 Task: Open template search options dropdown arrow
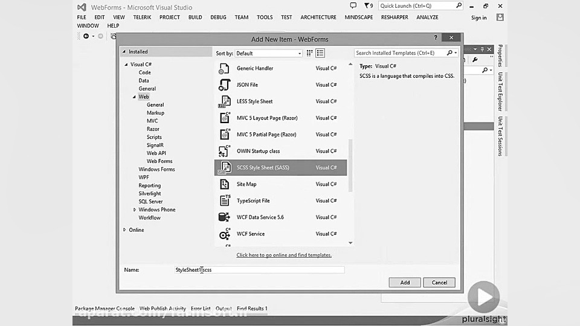coord(456,53)
